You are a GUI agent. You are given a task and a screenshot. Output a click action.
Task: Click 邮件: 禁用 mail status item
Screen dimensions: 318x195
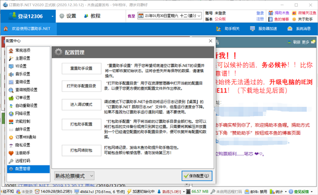[256, 191]
